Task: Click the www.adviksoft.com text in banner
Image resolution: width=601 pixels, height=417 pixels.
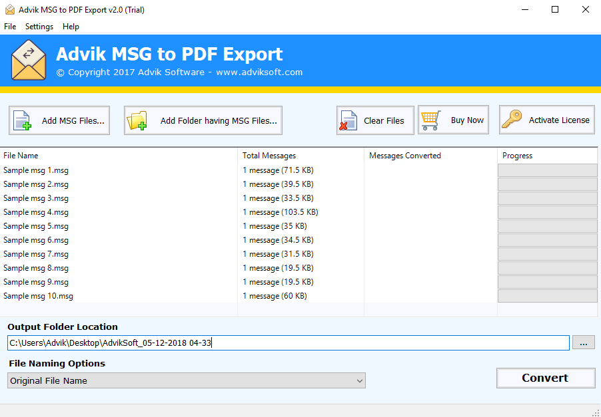Action: coord(259,72)
